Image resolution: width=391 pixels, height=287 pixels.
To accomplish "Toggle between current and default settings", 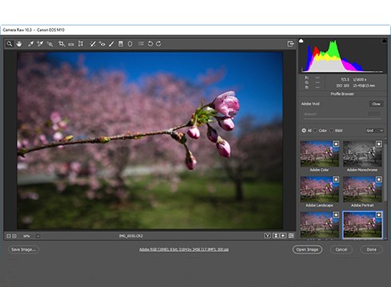I will coord(291,236).
